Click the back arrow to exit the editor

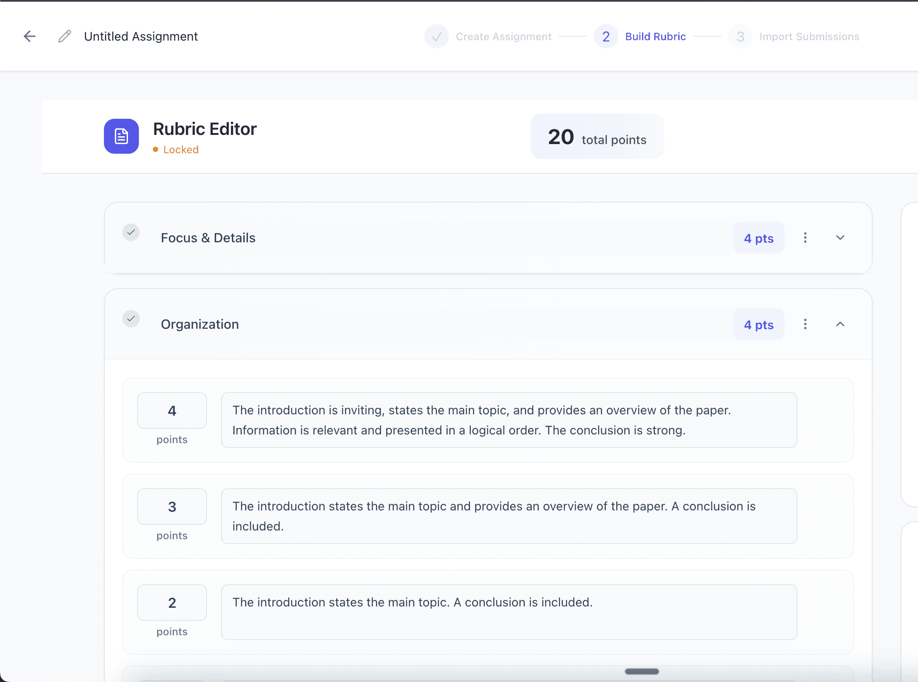[x=29, y=36]
